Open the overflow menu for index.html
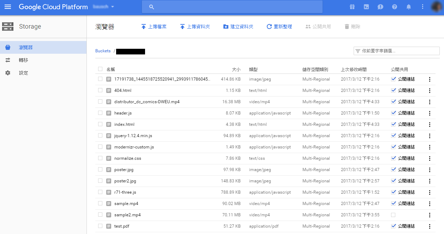This screenshot has width=444, height=234. [430, 124]
